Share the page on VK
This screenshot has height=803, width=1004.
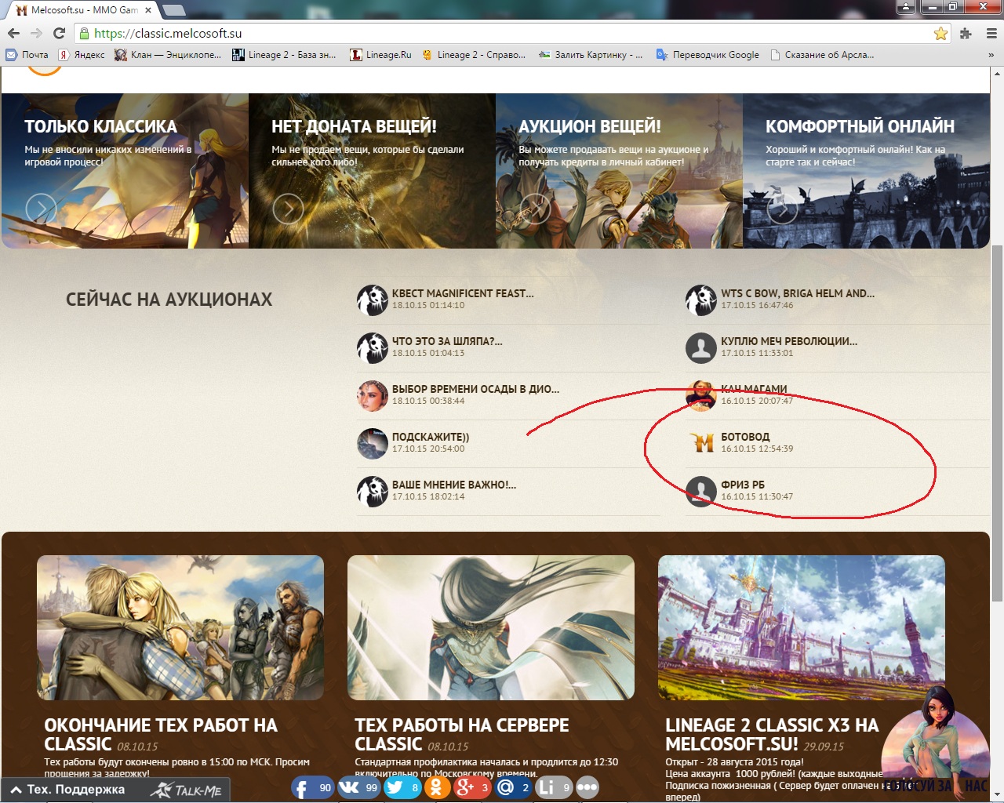358,787
